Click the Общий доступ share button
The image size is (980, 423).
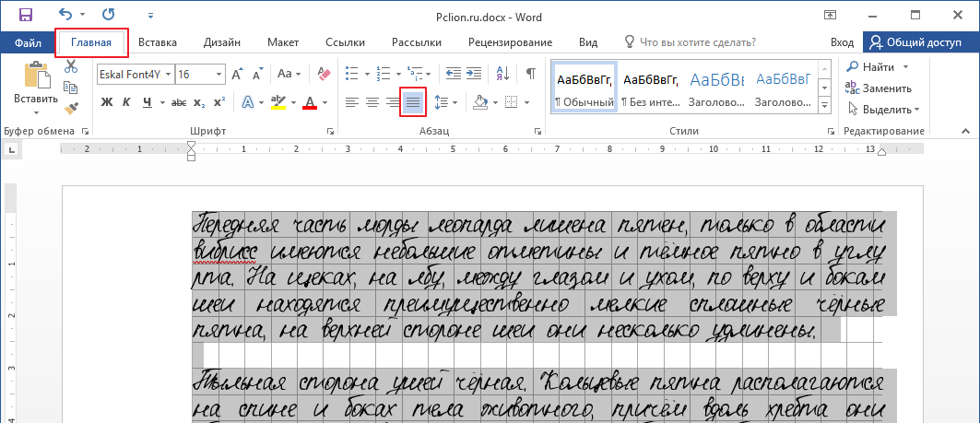tap(919, 42)
